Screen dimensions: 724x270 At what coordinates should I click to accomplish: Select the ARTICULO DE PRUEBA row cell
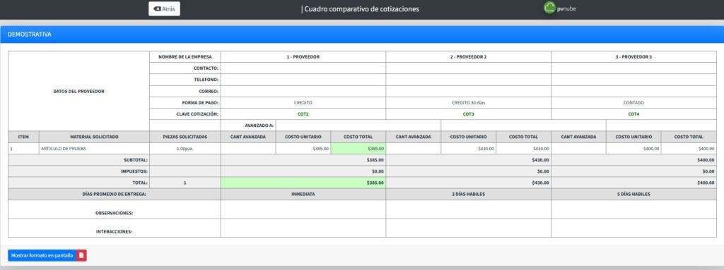point(94,148)
